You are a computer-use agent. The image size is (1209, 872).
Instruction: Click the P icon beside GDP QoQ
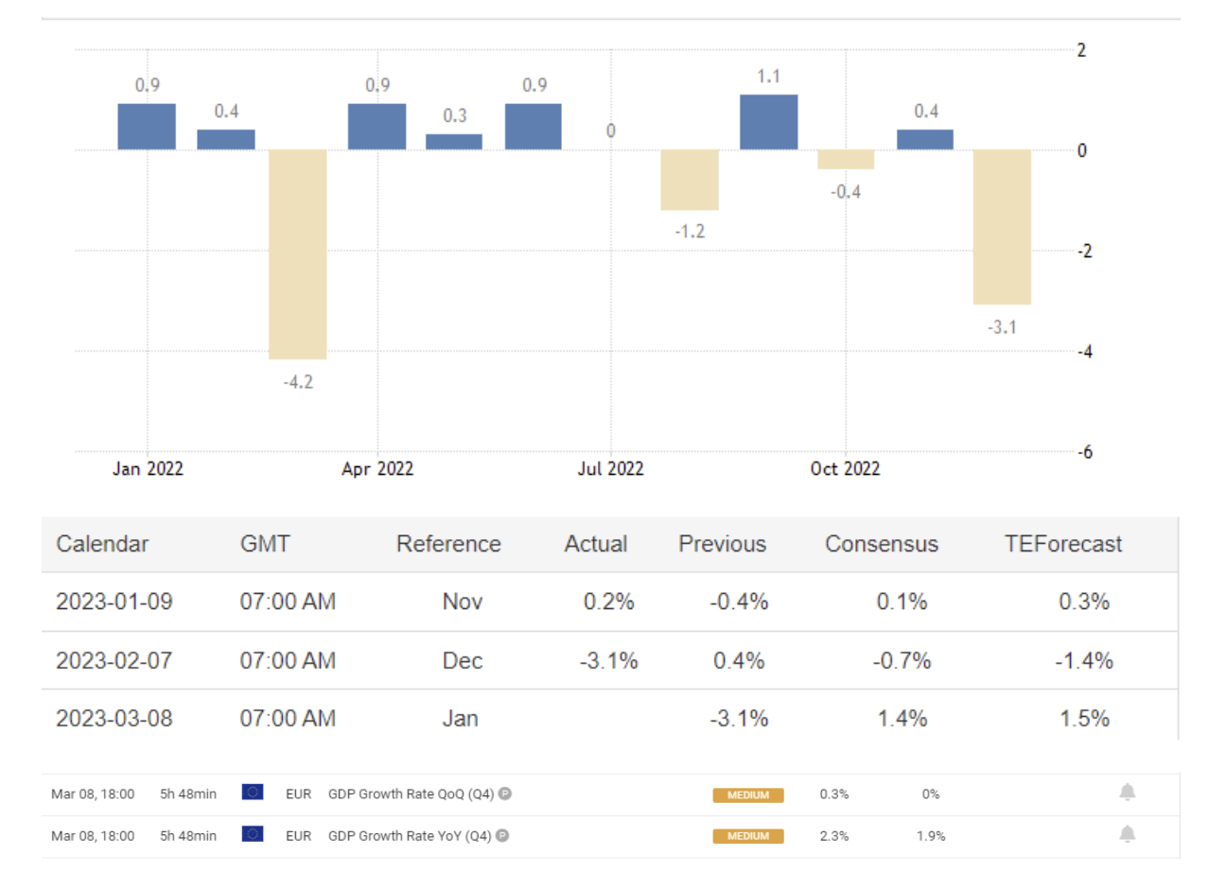(505, 794)
